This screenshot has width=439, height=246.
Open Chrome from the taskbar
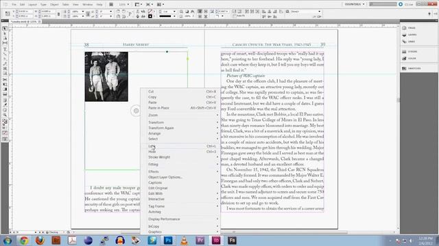point(24,240)
